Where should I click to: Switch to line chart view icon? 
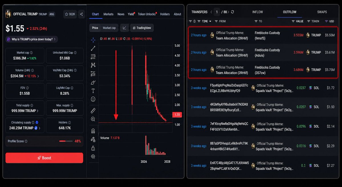coord(124,28)
